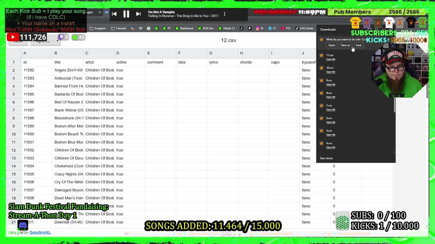Select column D header in the grid

tap(130, 53)
